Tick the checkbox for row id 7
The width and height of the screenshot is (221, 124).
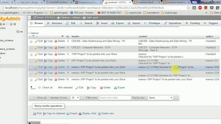[x=31, y=61]
